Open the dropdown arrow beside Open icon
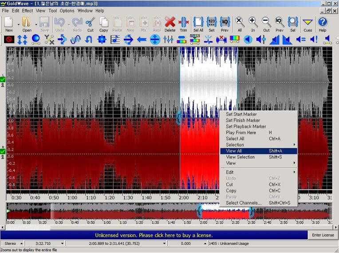339x253 pixels. [x=36, y=24]
